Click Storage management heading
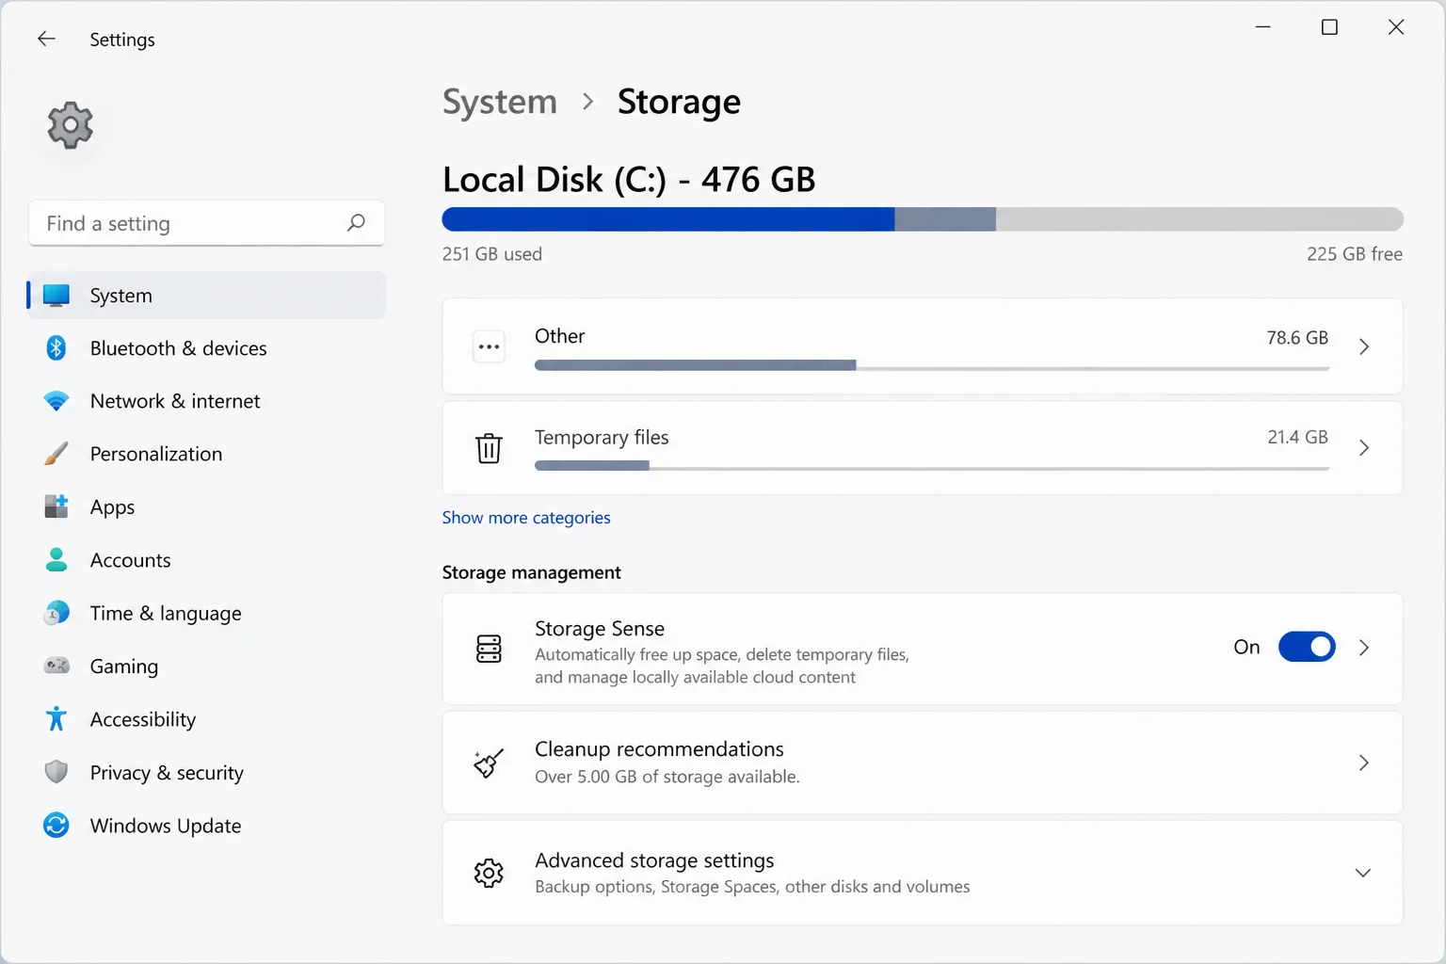This screenshot has width=1446, height=964. pyautogui.click(x=532, y=572)
